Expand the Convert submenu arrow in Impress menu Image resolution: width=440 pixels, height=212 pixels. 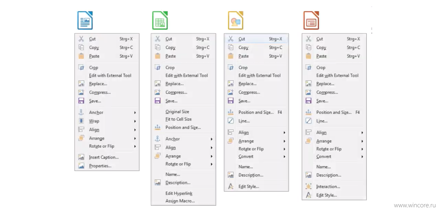pyautogui.click(x=362, y=157)
